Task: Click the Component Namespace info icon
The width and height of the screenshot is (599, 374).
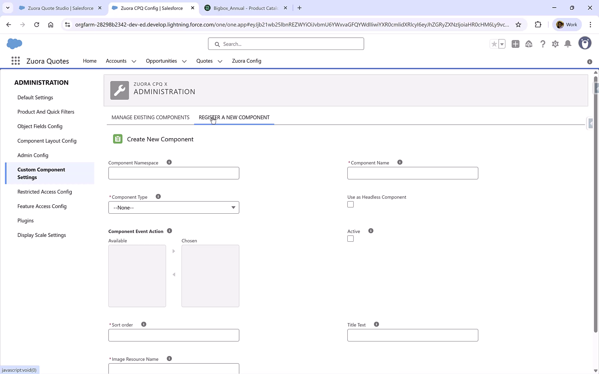Action: [169, 162]
